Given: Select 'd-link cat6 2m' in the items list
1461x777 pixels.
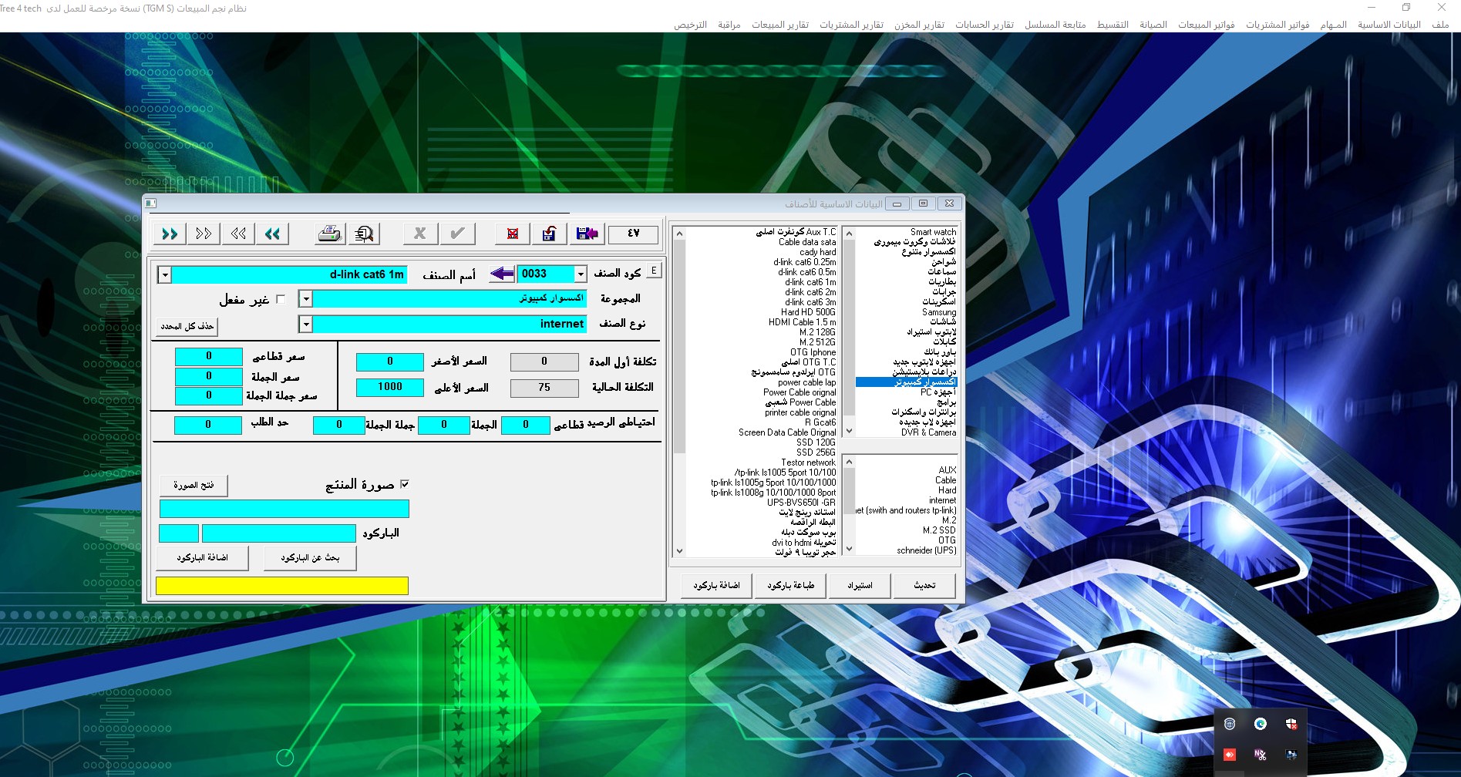Looking at the screenshot, I should coord(810,292).
